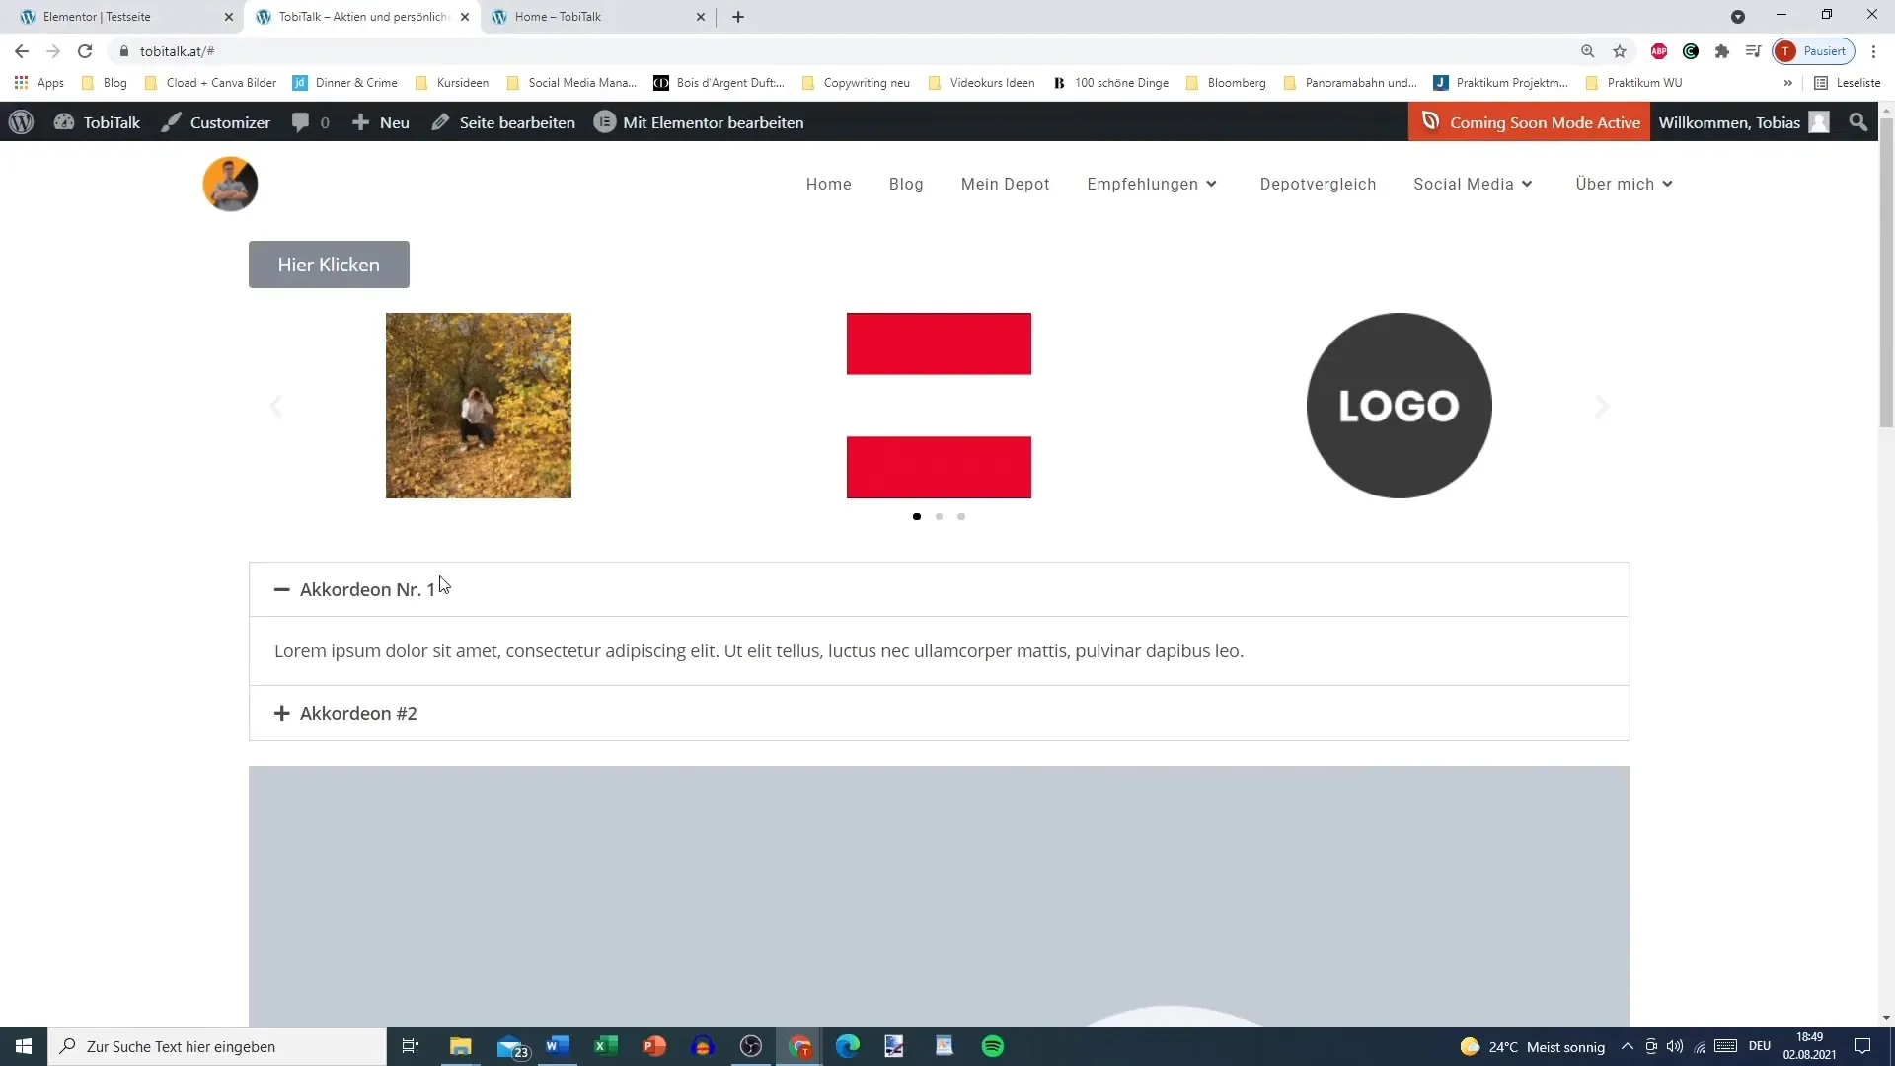
Task: Open the Depotvergleich page
Action: pyautogui.click(x=1318, y=184)
